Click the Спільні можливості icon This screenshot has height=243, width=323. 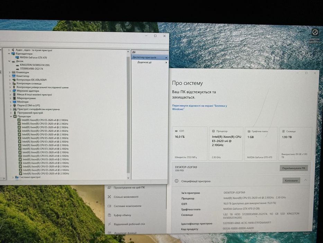pyautogui.click(x=109, y=197)
